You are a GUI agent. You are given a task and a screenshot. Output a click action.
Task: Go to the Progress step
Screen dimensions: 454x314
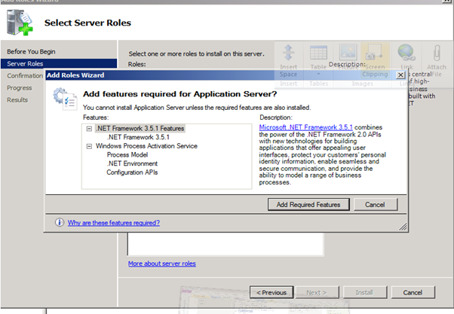pyautogui.click(x=20, y=88)
